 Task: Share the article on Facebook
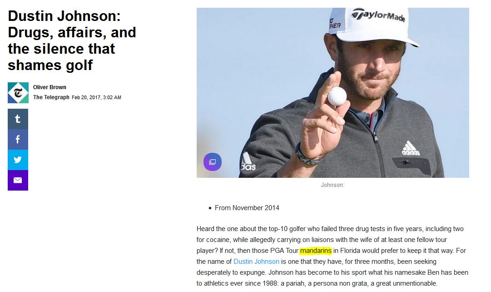(18, 140)
